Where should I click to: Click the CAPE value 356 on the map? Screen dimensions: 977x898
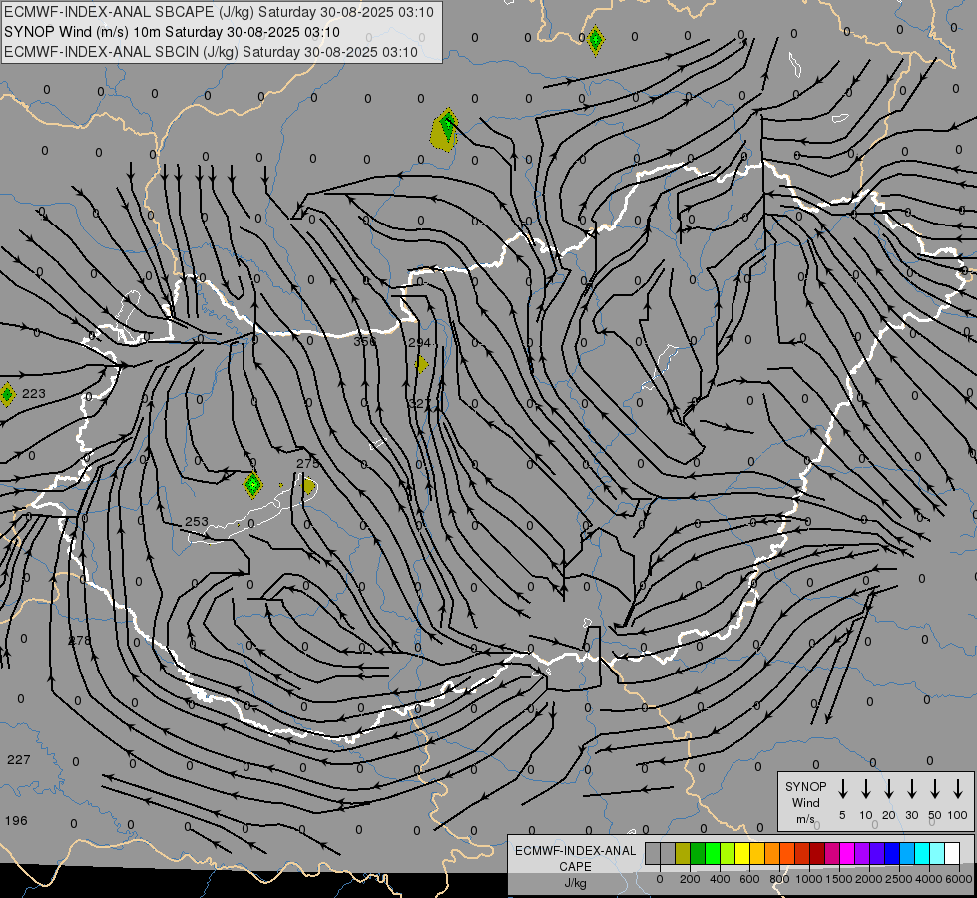pyautogui.click(x=365, y=341)
